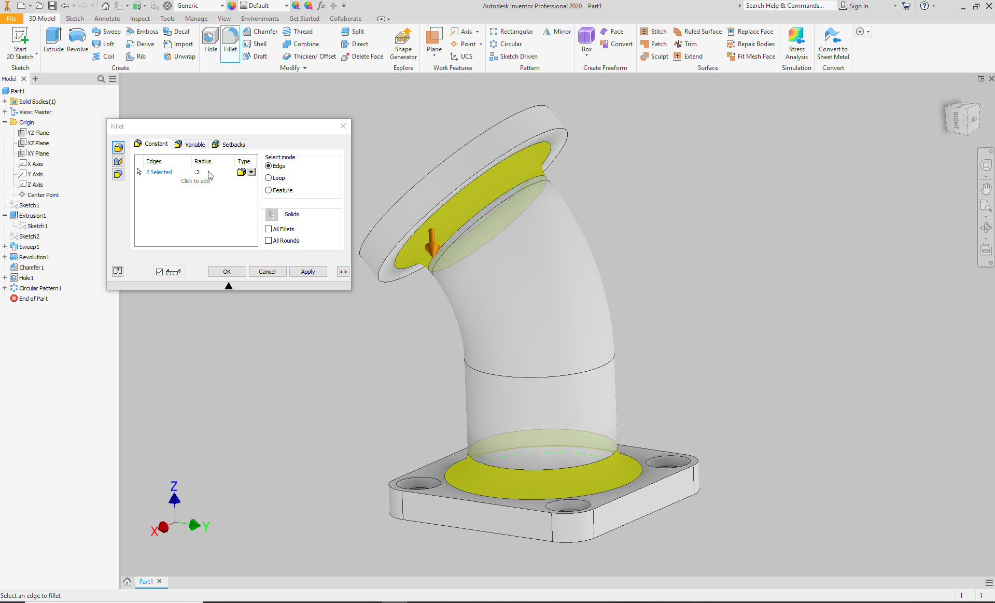
Task: Choose Rectangular pattern tool
Action: click(x=511, y=32)
